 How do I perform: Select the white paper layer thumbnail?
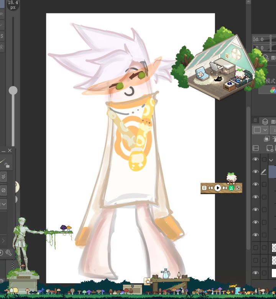pos(274,273)
